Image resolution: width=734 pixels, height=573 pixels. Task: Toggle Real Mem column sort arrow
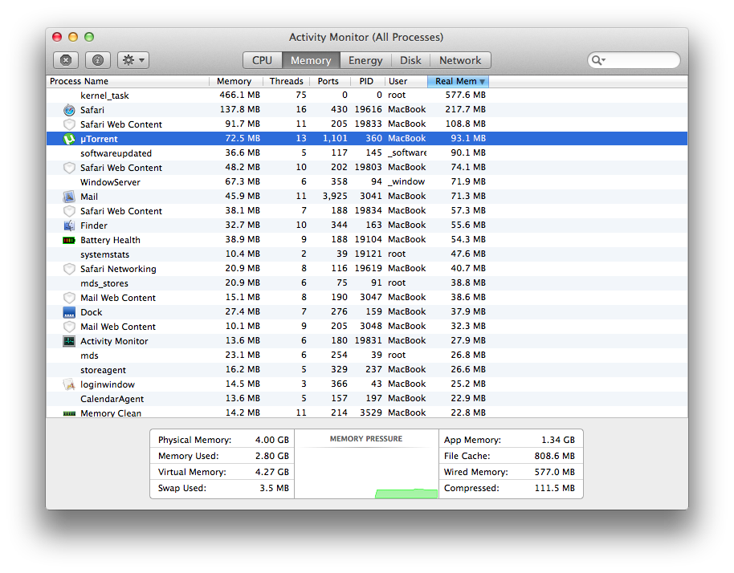[482, 82]
